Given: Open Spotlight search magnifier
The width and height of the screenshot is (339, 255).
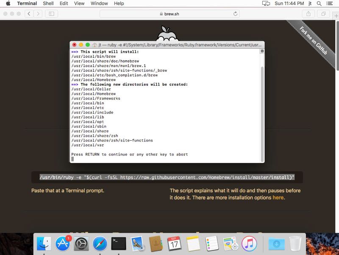Looking at the screenshot, I should (319, 3).
